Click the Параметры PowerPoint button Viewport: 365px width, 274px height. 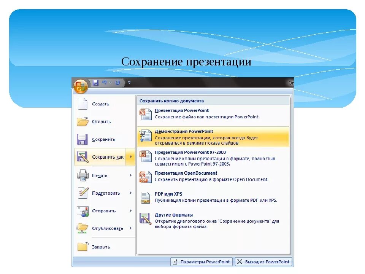point(202,262)
